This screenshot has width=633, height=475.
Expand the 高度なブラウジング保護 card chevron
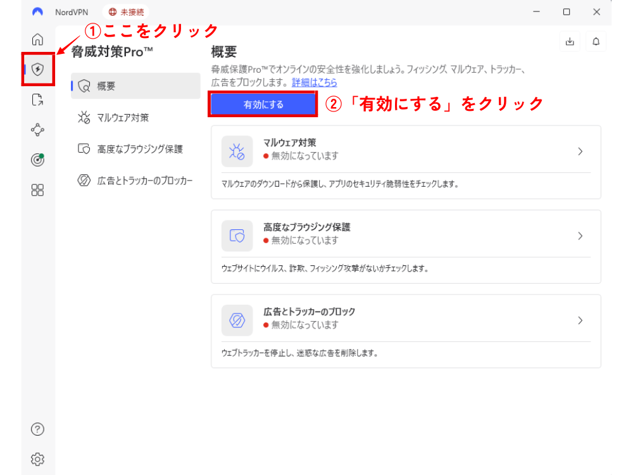[x=580, y=236]
